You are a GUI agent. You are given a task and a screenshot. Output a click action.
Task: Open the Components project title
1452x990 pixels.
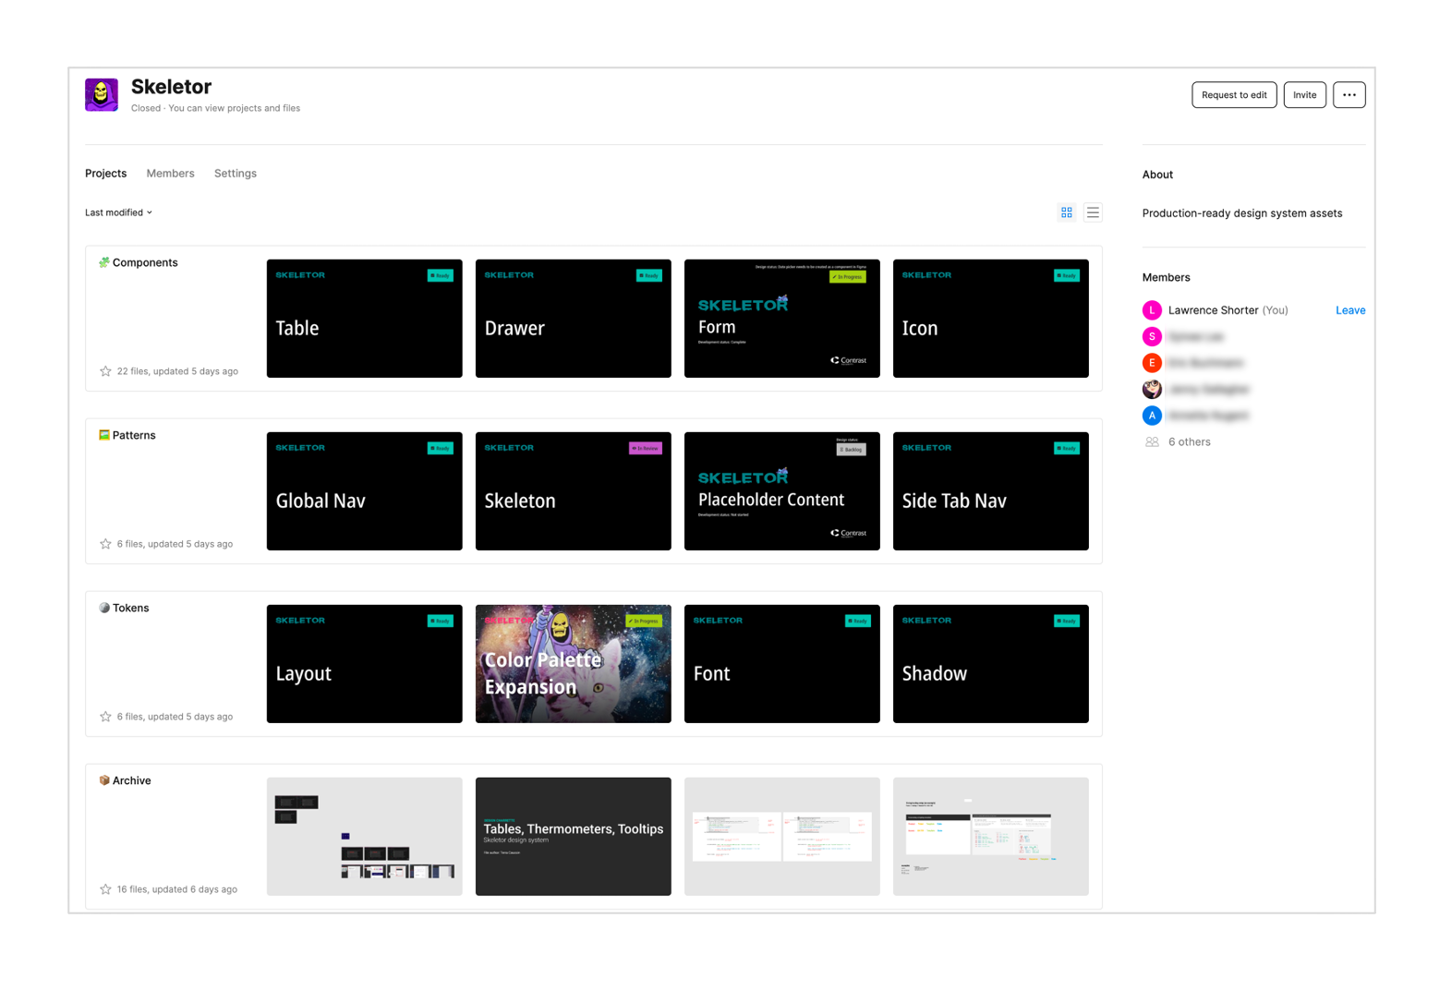pyautogui.click(x=144, y=263)
